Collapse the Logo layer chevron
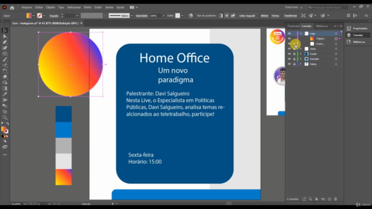Image resolution: width=372 pixels, height=209 pixels. click(x=301, y=34)
